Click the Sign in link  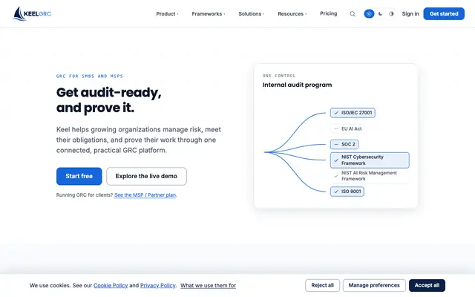(410, 13)
